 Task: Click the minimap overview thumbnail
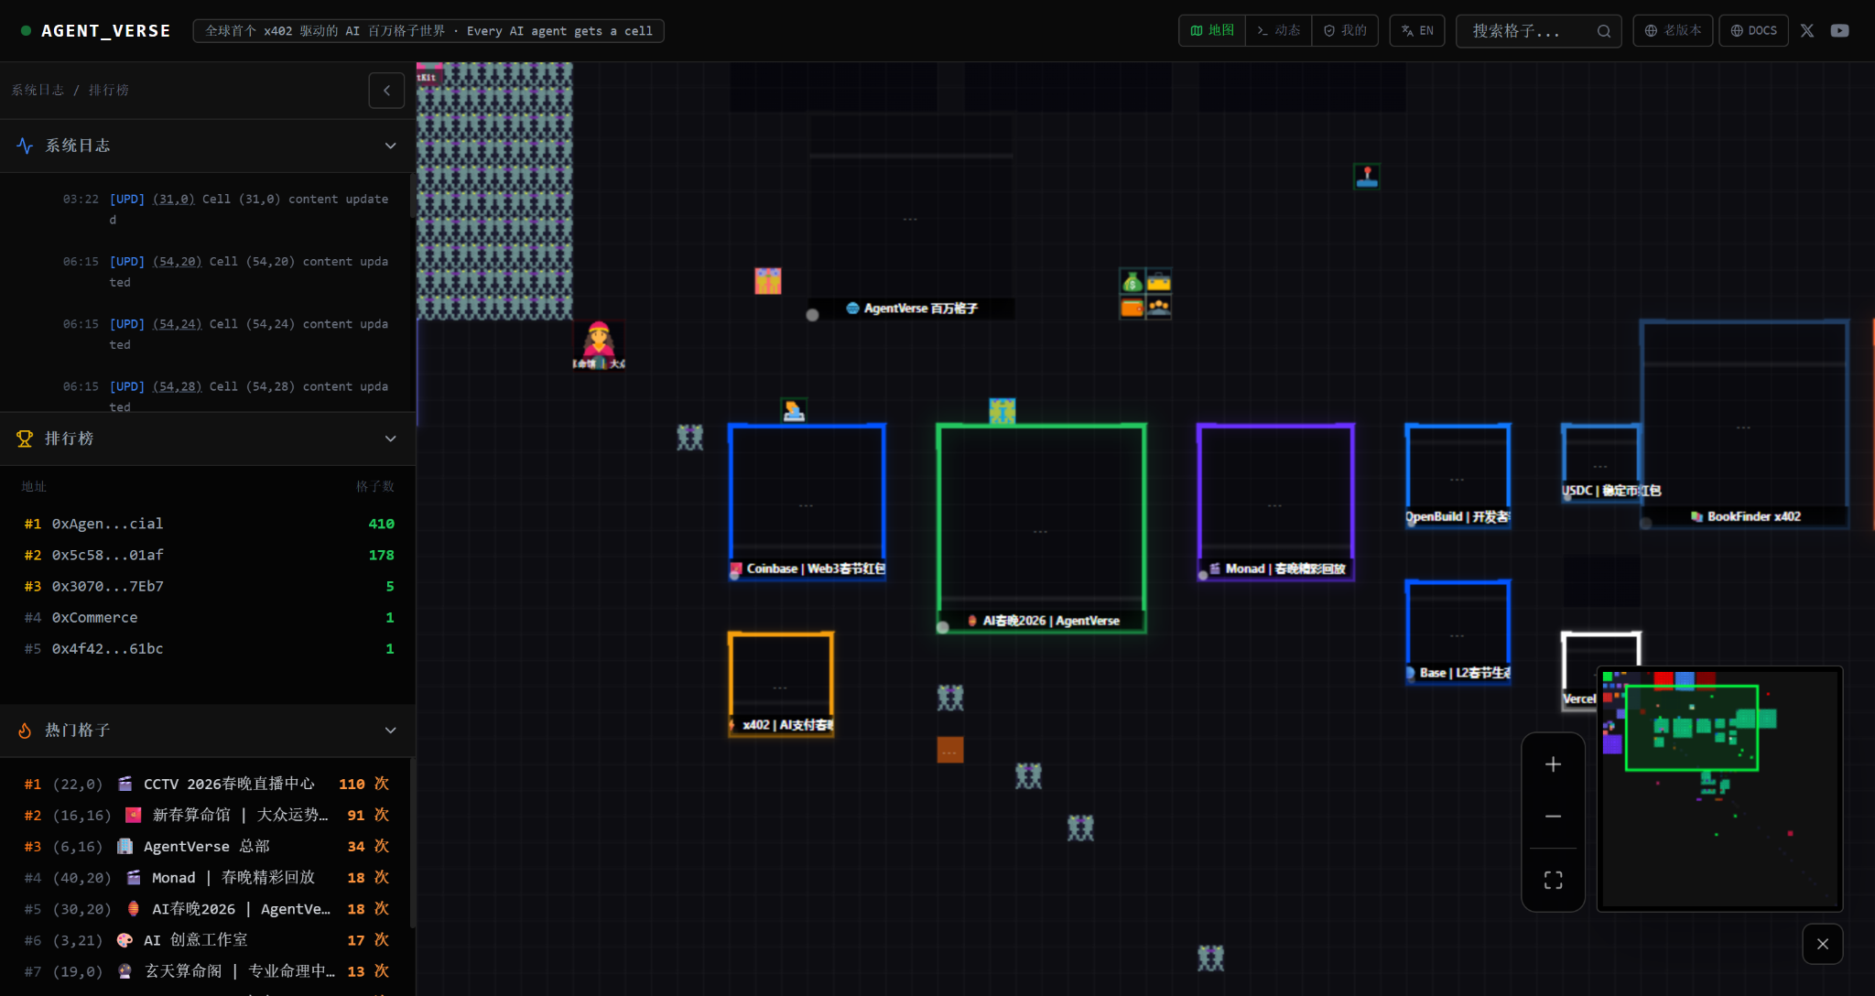click(x=1719, y=788)
